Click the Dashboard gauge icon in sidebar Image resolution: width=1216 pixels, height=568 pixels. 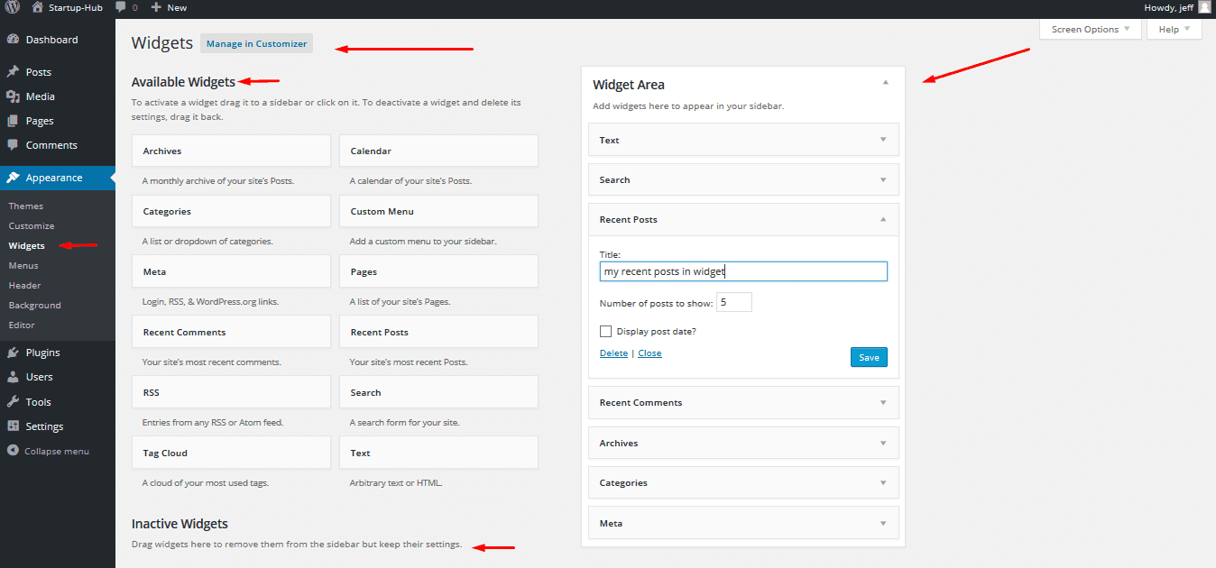pos(13,40)
